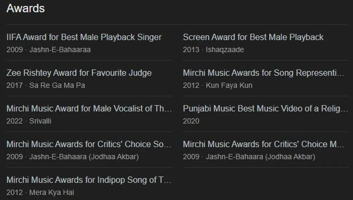Open Mirchi Music Awards for Critics' Choice M… entry
This screenshot has width=353, height=200.
tap(264, 144)
